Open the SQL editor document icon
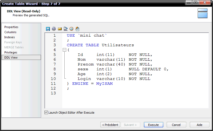213x131 pixels. [66, 29]
